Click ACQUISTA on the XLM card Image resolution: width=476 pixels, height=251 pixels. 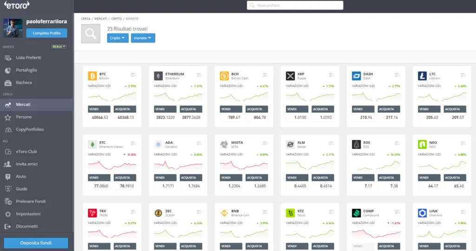pyautogui.click(x=323, y=178)
